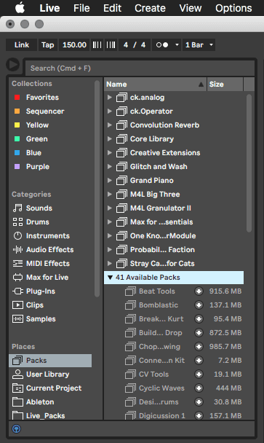Viewport: 264px width, 443px height.
Task: Toggle the browser show/hide play triangle
Action: [x=13, y=65]
